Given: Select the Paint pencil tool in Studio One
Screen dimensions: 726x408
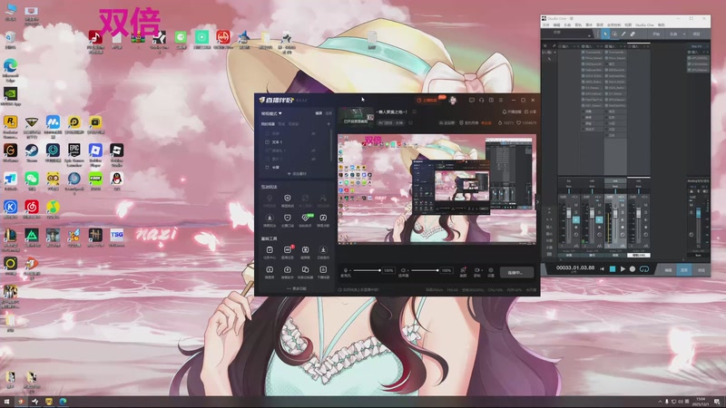Looking at the screenshot, I should tap(623, 34).
